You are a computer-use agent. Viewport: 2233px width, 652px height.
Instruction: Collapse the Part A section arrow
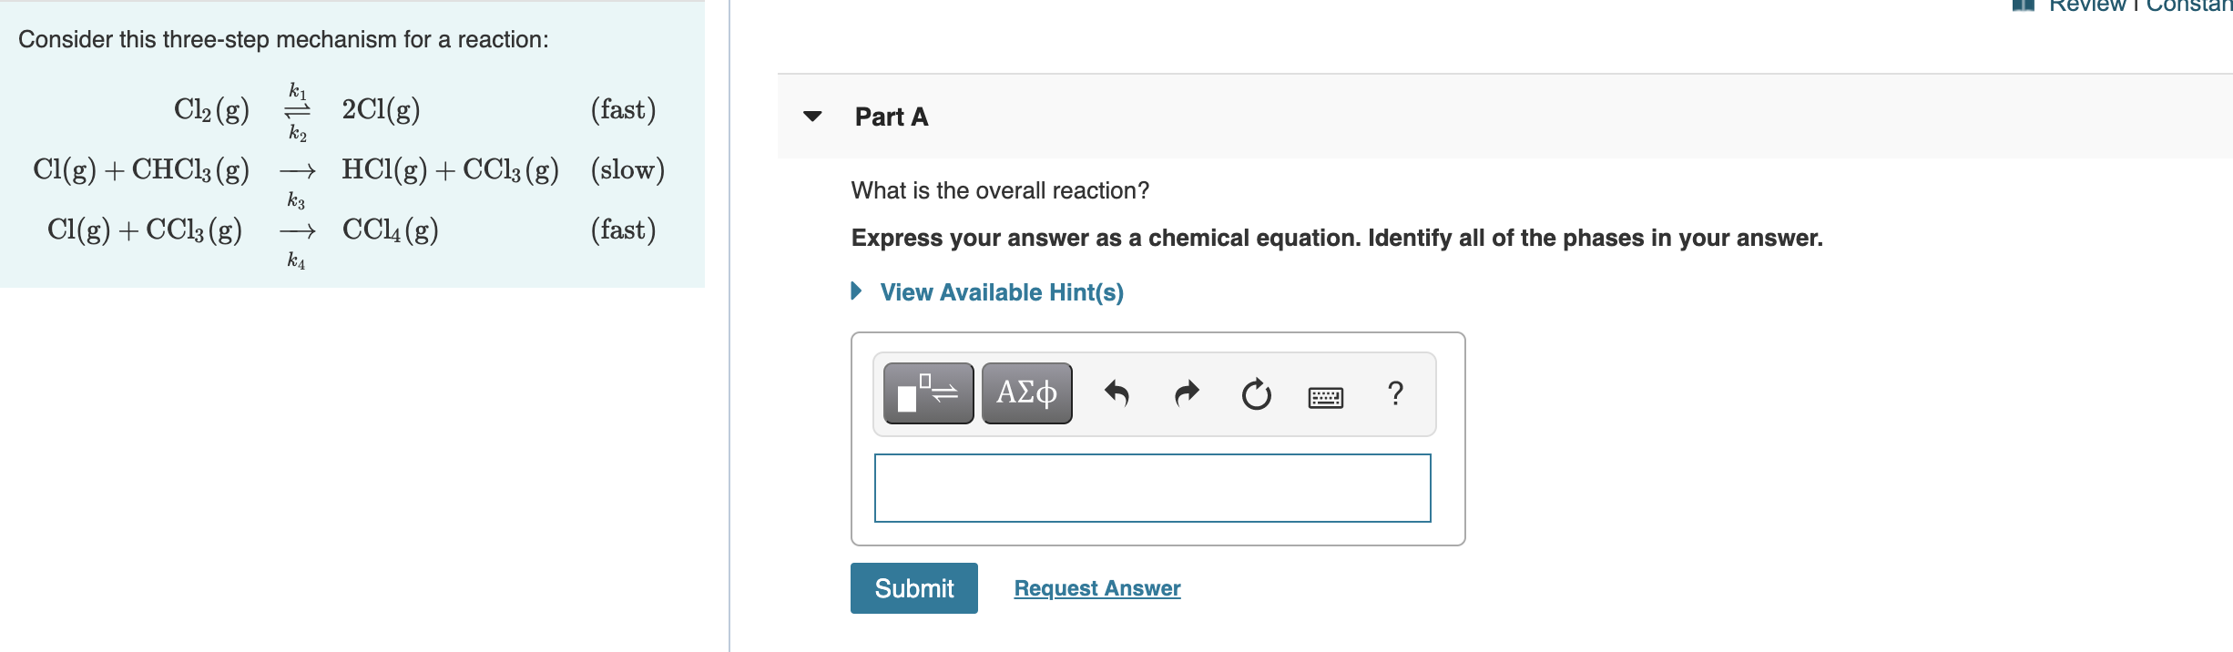tap(812, 117)
